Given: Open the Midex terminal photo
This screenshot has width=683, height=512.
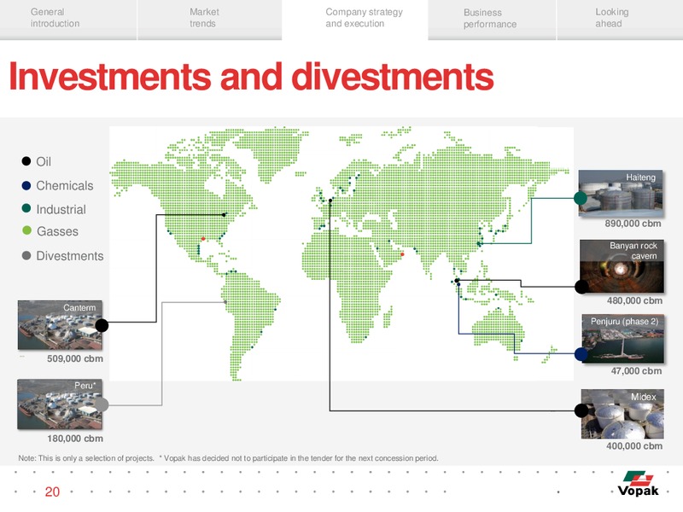Looking at the screenshot, I should [622, 414].
